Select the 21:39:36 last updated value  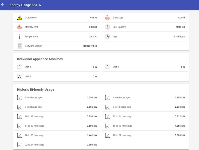pyautogui.click(x=180, y=27)
